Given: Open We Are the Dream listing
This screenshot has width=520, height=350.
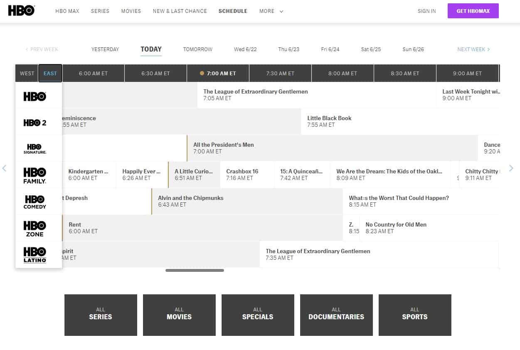Looking at the screenshot, I should point(390,175).
